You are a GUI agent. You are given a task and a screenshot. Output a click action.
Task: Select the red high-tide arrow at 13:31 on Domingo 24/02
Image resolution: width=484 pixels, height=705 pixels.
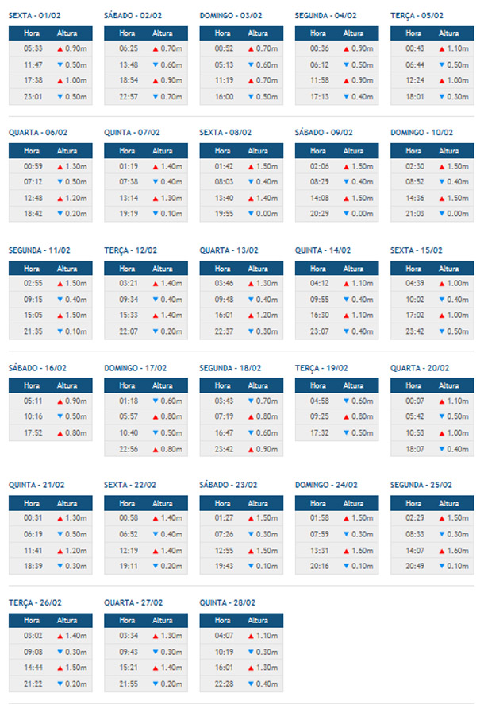click(345, 550)
